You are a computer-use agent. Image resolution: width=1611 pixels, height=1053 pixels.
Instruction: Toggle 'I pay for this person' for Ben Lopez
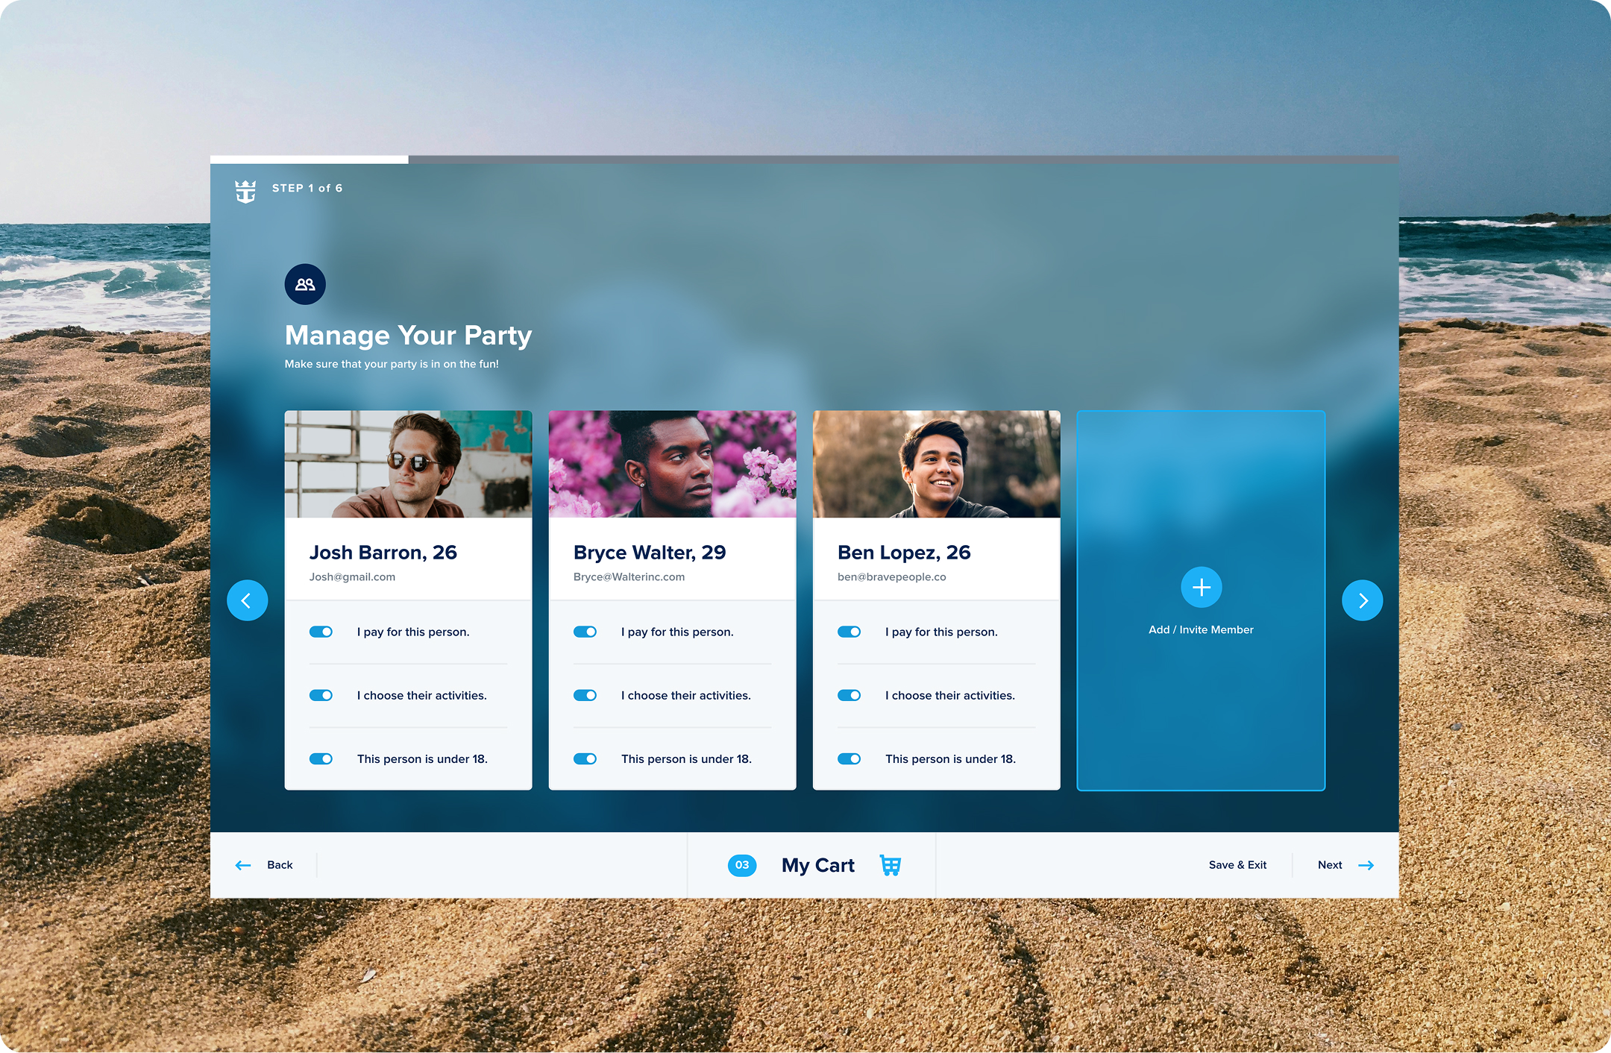click(850, 632)
